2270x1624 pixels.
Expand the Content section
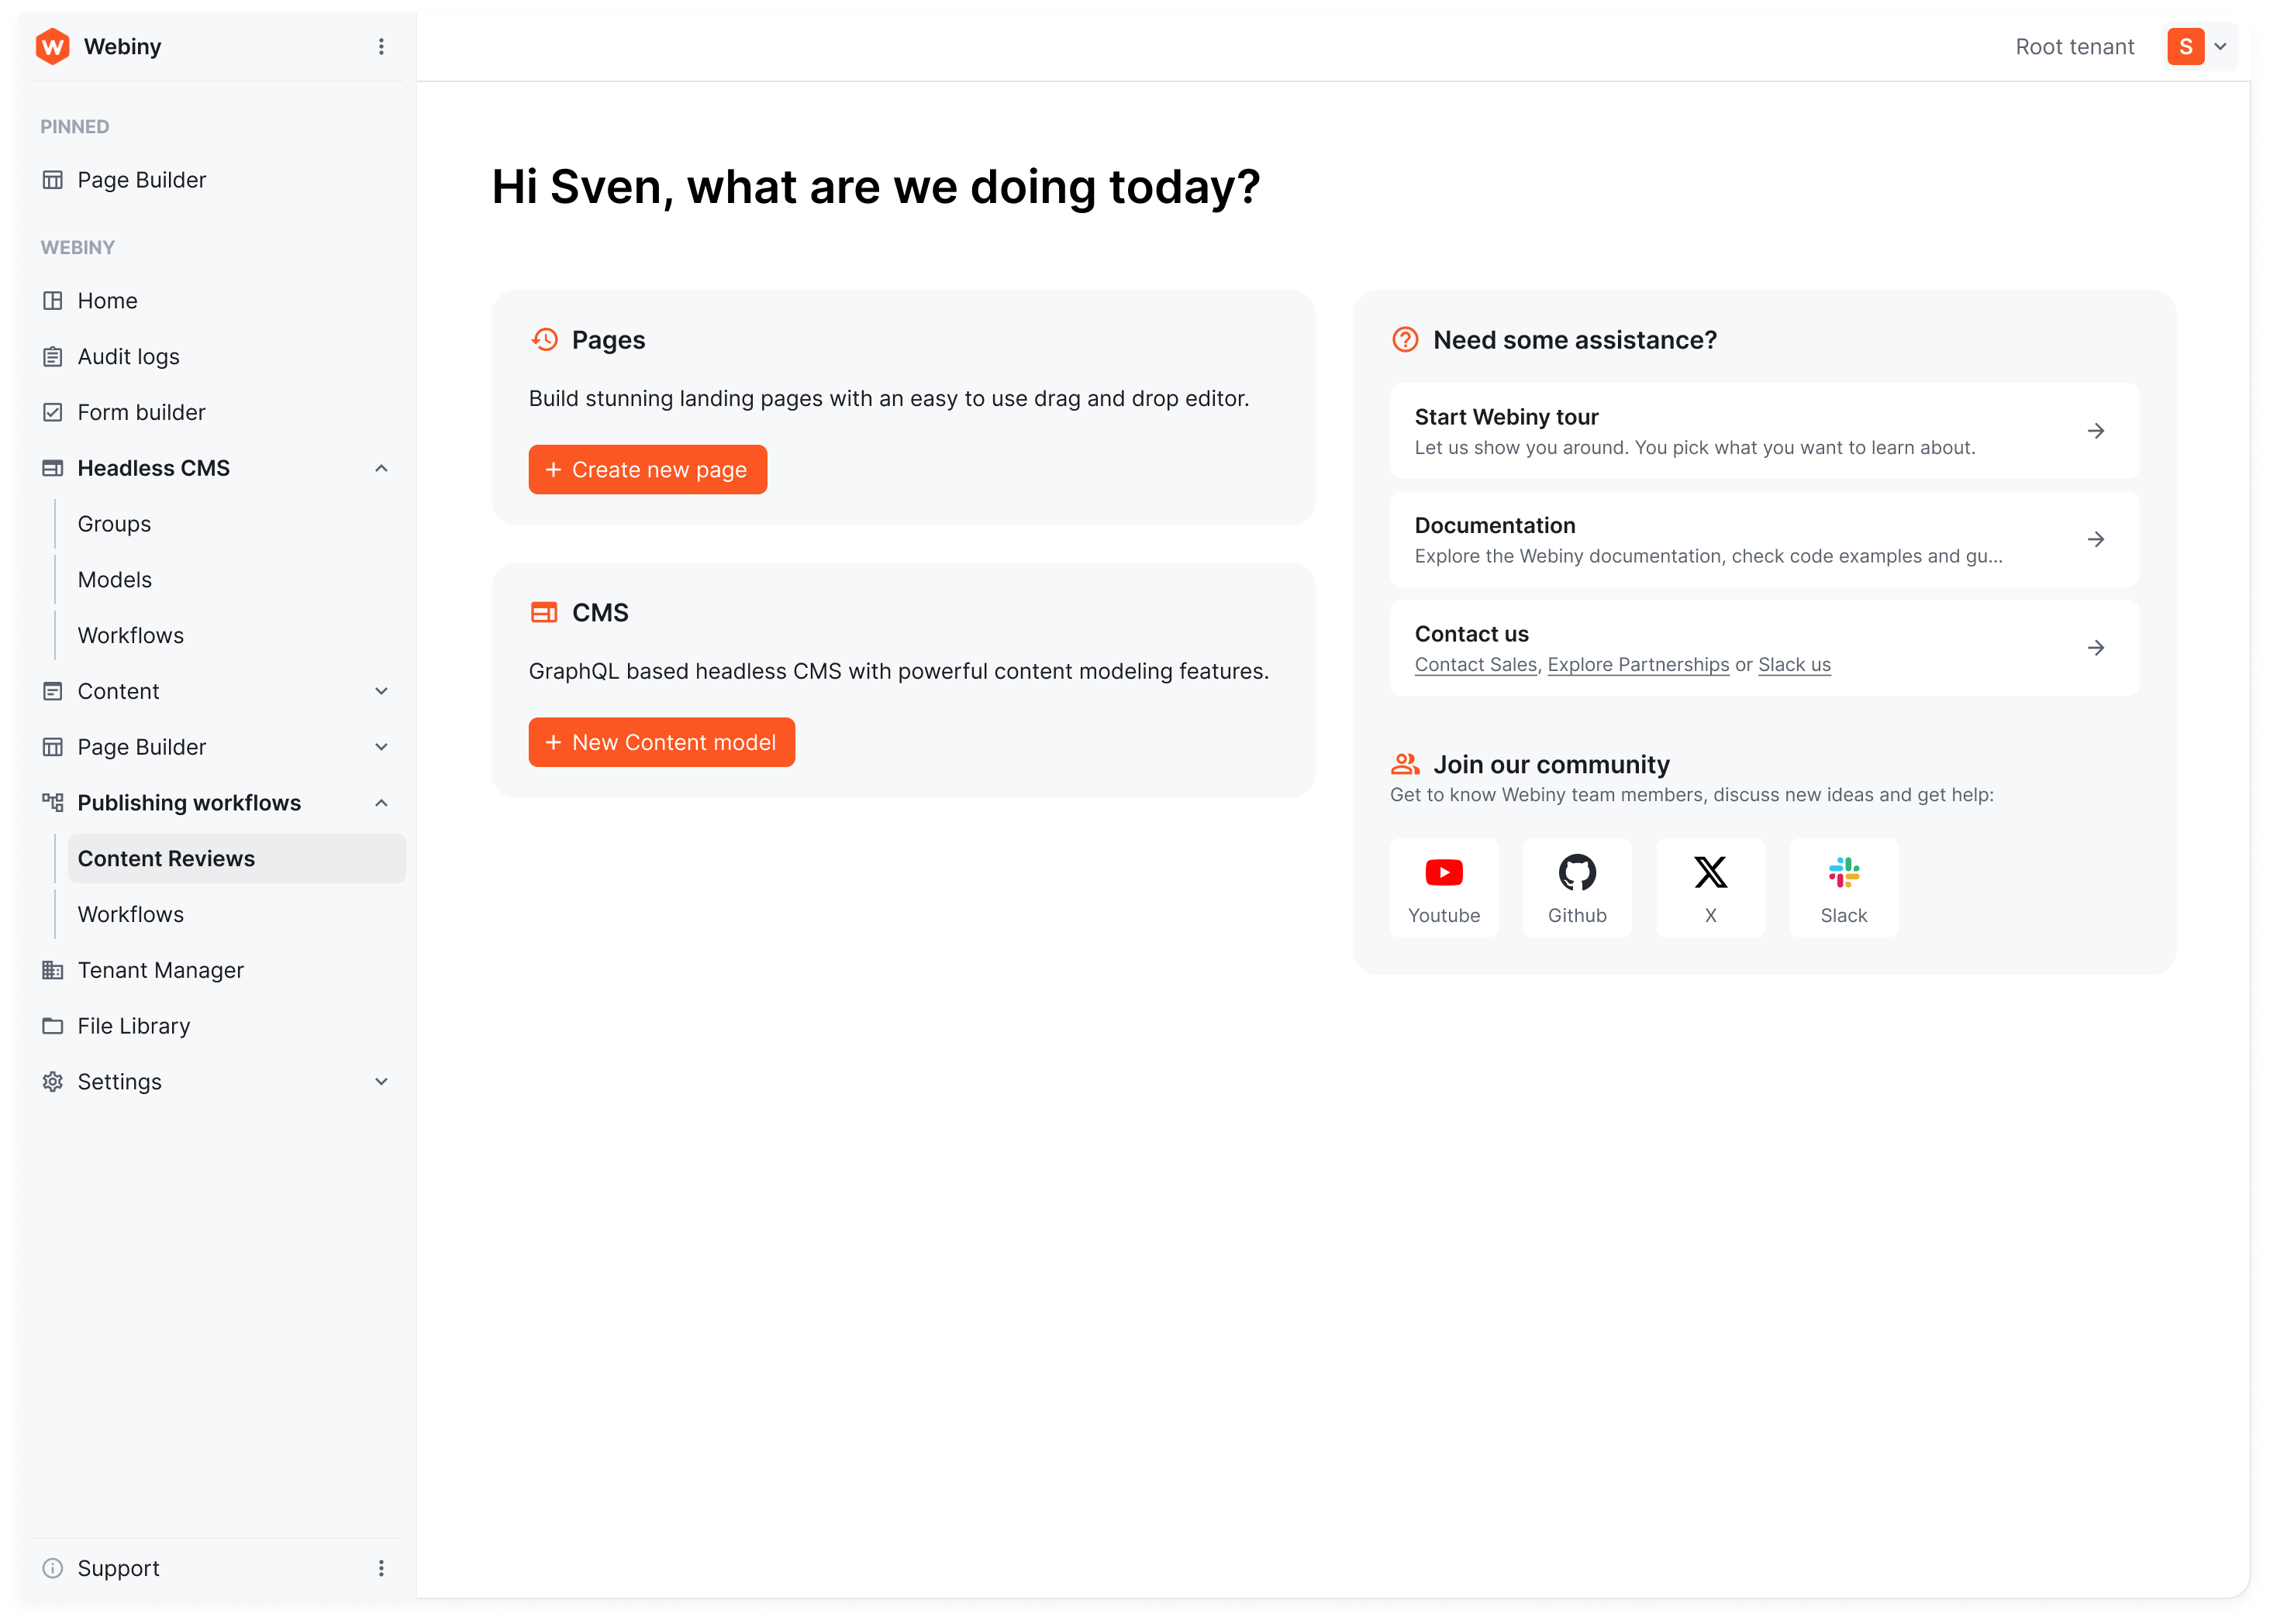click(380, 690)
